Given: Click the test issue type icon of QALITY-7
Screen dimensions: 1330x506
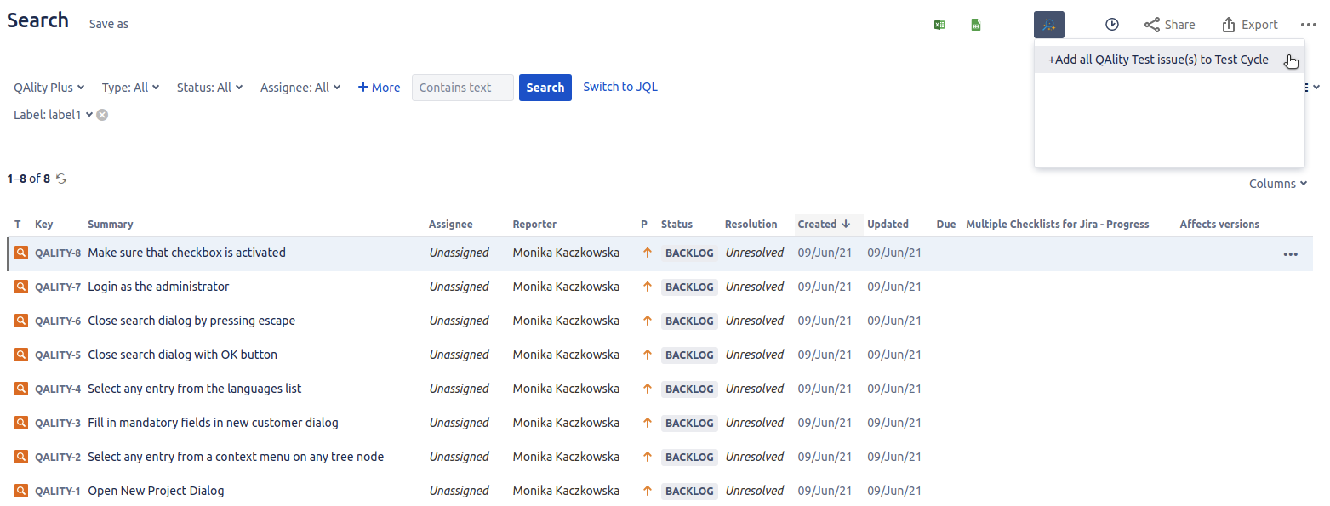Looking at the screenshot, I should point(21,287).
